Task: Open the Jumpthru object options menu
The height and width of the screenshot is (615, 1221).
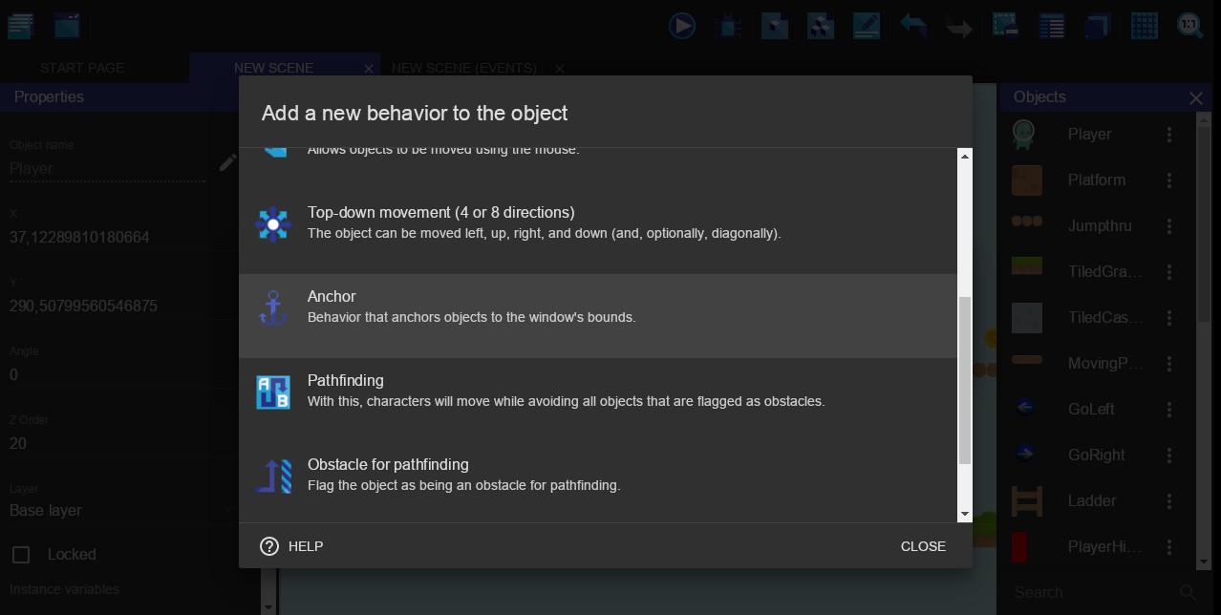Action: 1169,226
